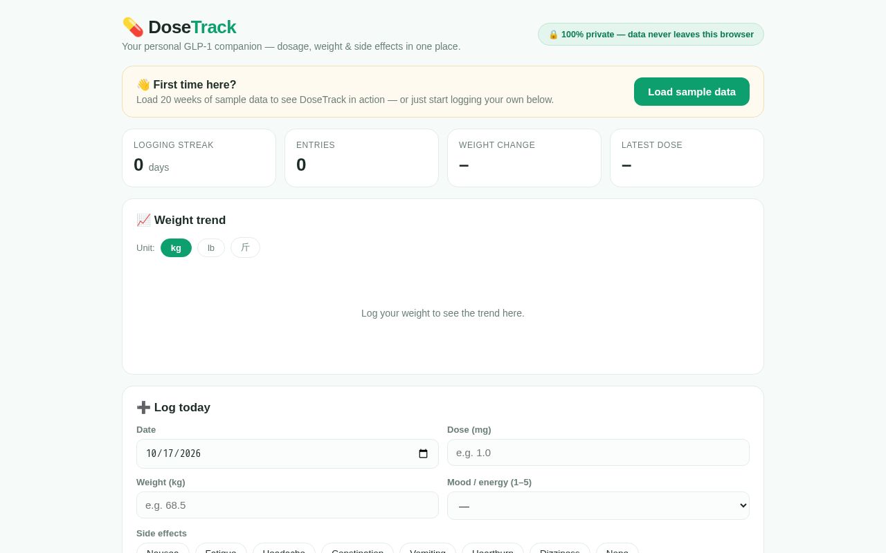Click the 'Your personal GLP-1 companion' subtitle
Image resolution: width=886 pixels, height=553 pixels.
tap(291, 46)
